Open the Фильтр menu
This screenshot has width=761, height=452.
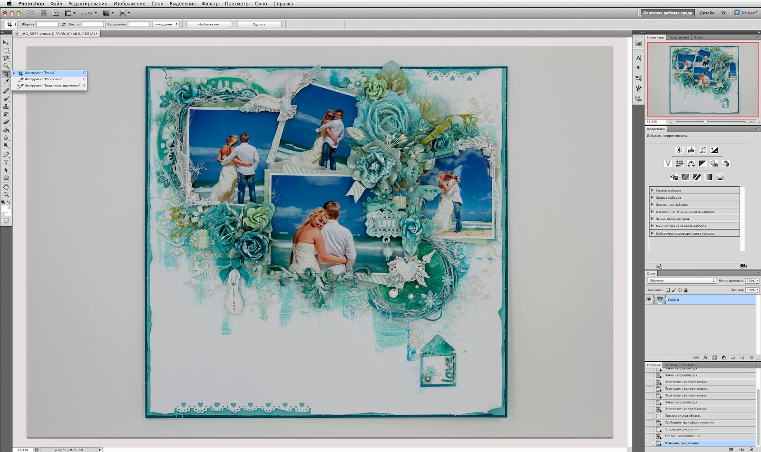[210, 3]
